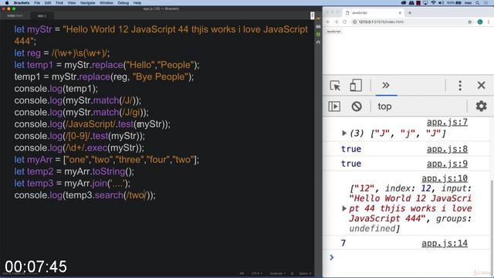This screenshot has width=494, height=278.
Task: Open console settings gear icon
Action: point(481,107)
